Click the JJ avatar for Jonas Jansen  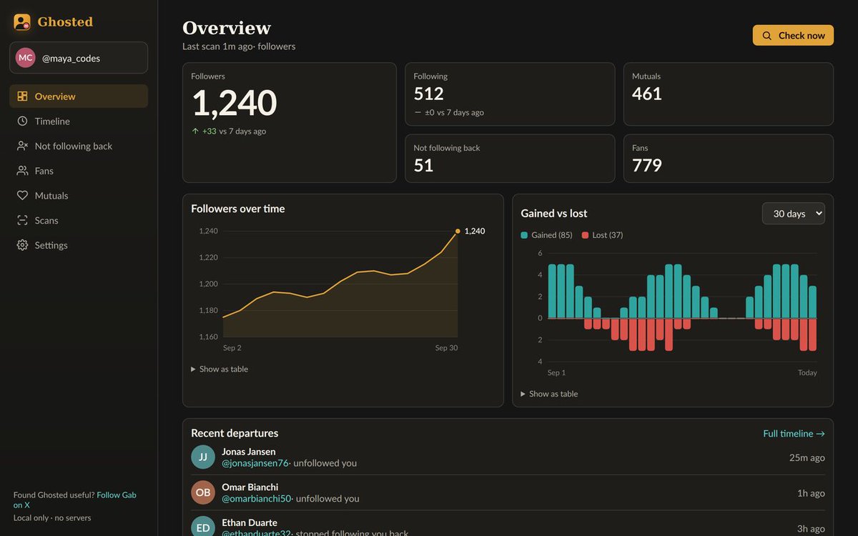point(203,457)
